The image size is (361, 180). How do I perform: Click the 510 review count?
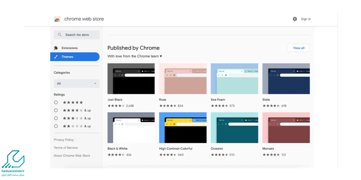(232, 155)
